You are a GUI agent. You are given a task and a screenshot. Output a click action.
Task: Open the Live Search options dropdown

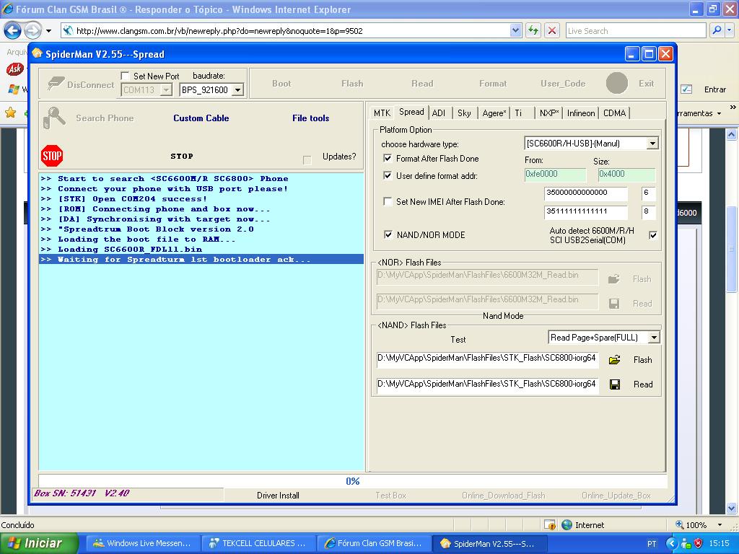(x=730, y=30)
